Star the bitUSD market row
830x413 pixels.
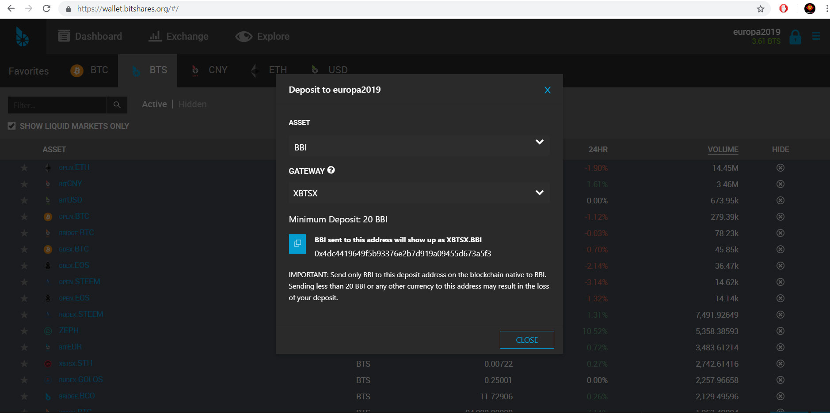tap(24, 200)
